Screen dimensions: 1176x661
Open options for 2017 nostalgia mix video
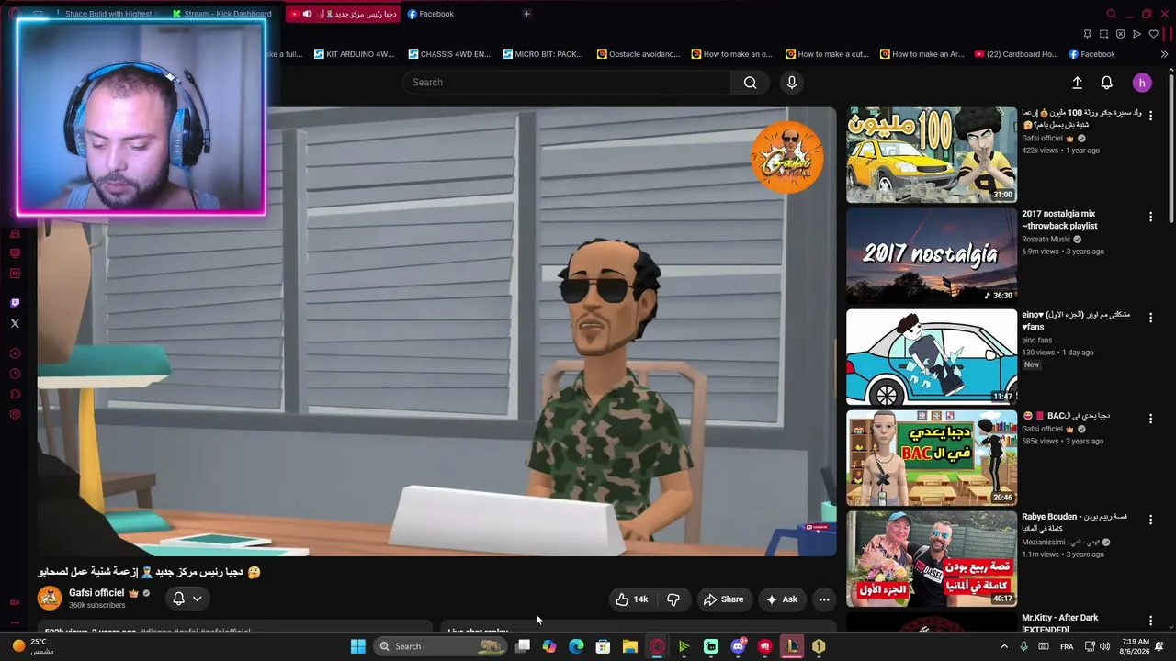click(1150, 218)
